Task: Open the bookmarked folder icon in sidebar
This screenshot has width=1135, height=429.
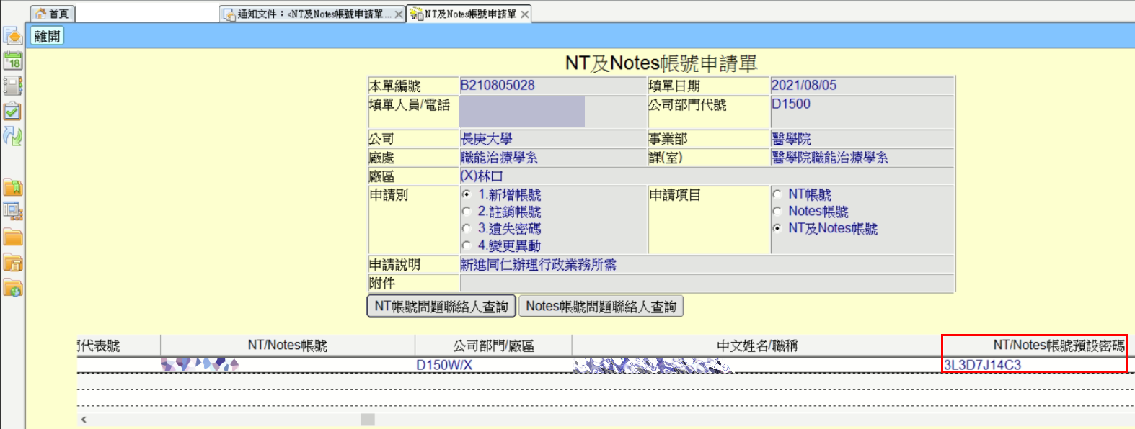Action: coord(12,187)
